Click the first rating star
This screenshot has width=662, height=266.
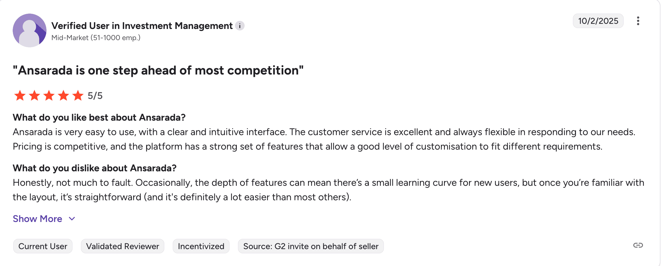click(x=20, y=96)
